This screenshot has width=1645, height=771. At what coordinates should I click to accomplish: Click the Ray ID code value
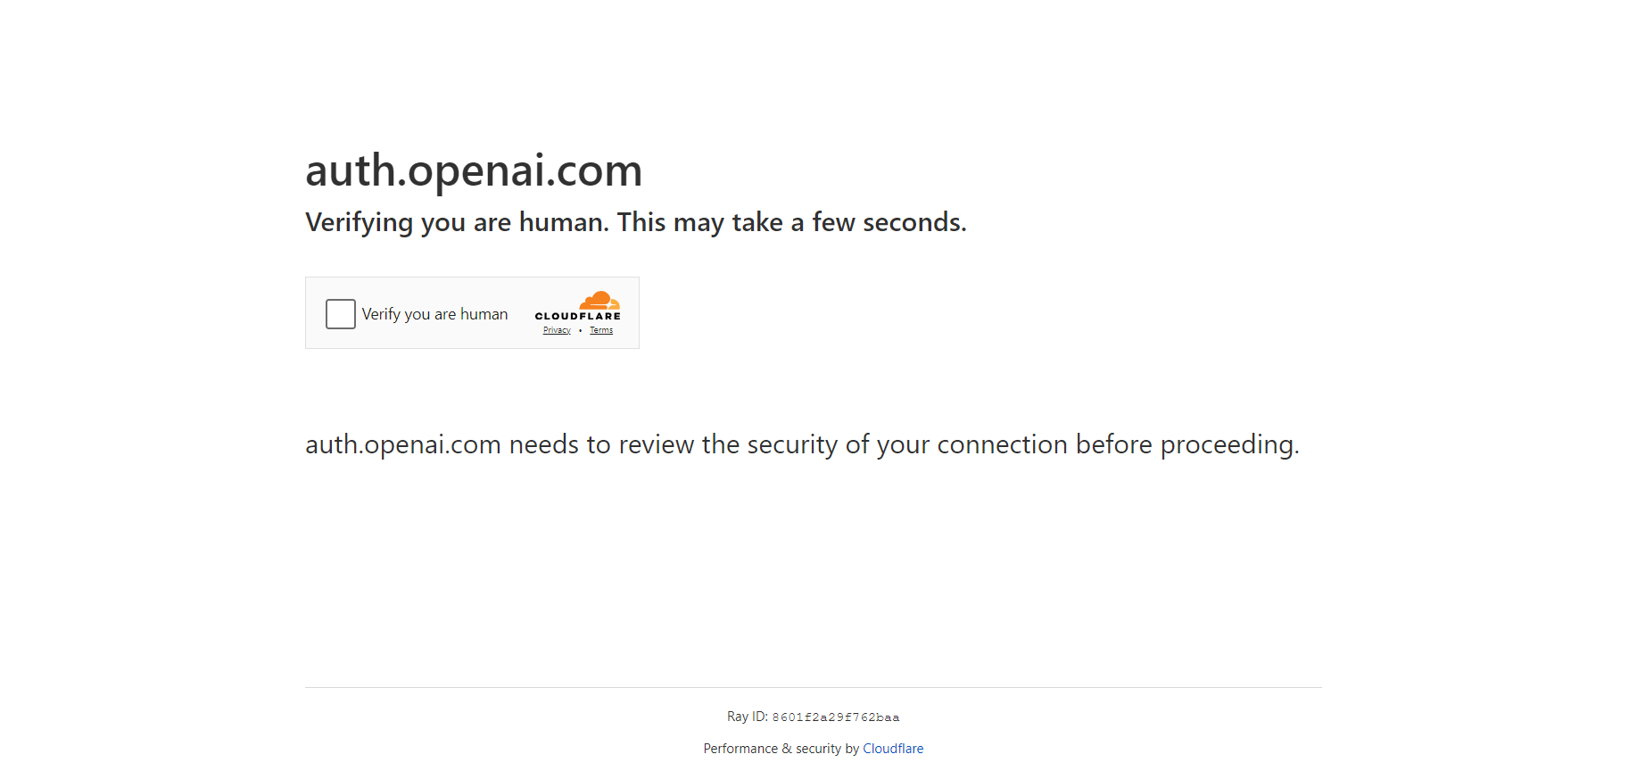(835, 717)
